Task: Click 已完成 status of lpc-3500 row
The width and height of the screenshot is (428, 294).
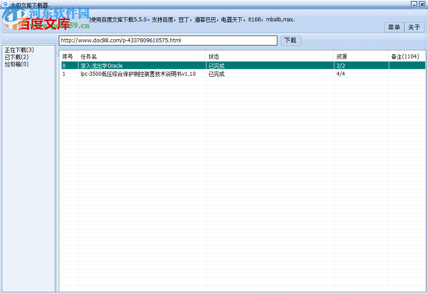Action: click(217, 74)
